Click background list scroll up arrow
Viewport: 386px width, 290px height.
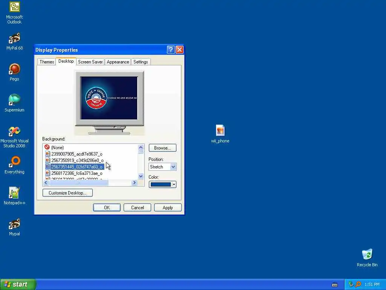[x=141, y=148]
